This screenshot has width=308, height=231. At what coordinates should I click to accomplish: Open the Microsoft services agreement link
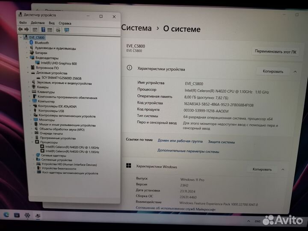pyautogui.click(x=176, y=209)
